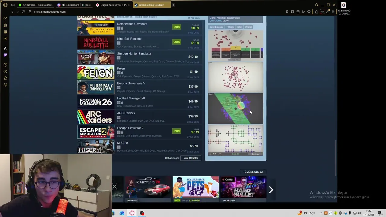Select the Strateji tag

point(248,27)
